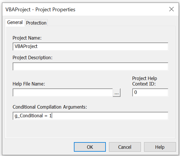The image size is (180, 156).
Task: Click the Conditional Compilation Arguments field
Action: point(91,116)
